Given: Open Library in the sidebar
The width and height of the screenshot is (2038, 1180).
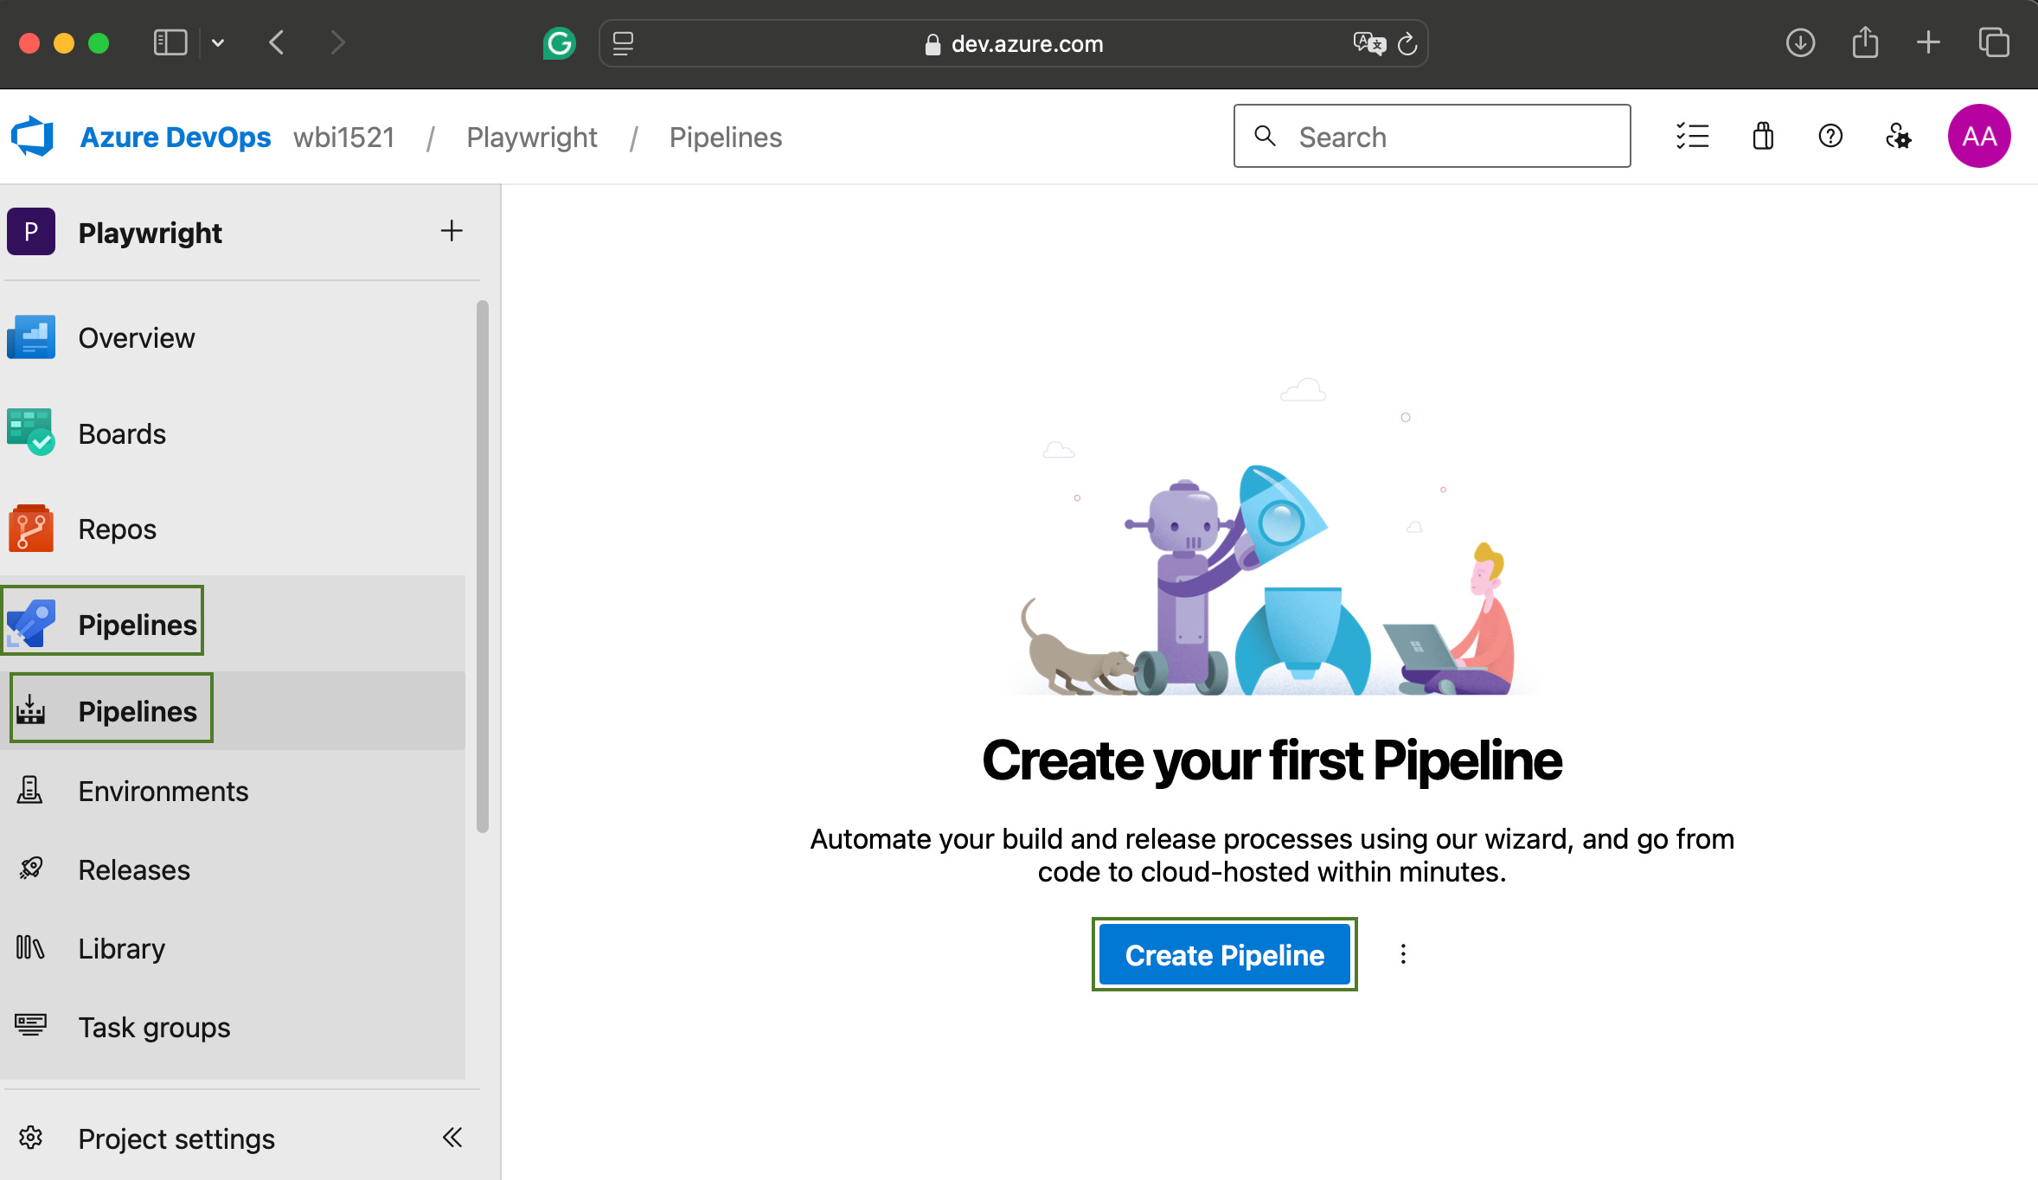Looking at the screenshot, I should (x=234, y=947).
